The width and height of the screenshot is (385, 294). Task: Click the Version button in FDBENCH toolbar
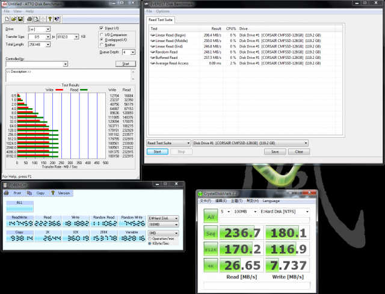click(61, 193)
